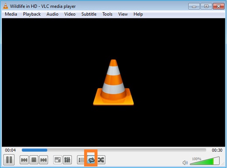Image resolution: width=227 pixels, height=168 pixels.
Task: Toggle fullscreen video mode
Action: [57, 160]
